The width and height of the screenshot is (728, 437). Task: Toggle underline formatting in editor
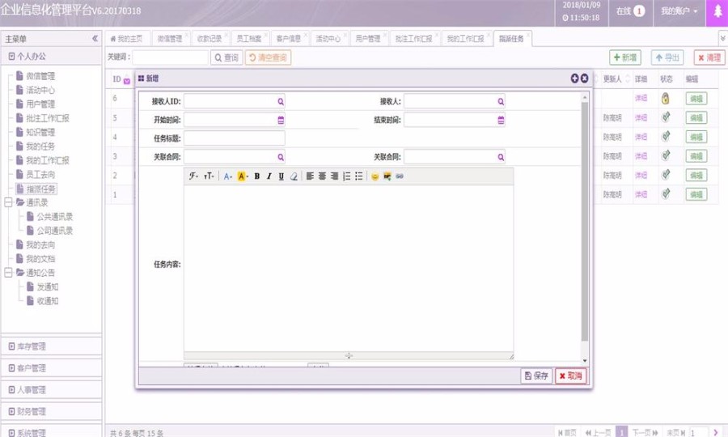click(281, 176)
